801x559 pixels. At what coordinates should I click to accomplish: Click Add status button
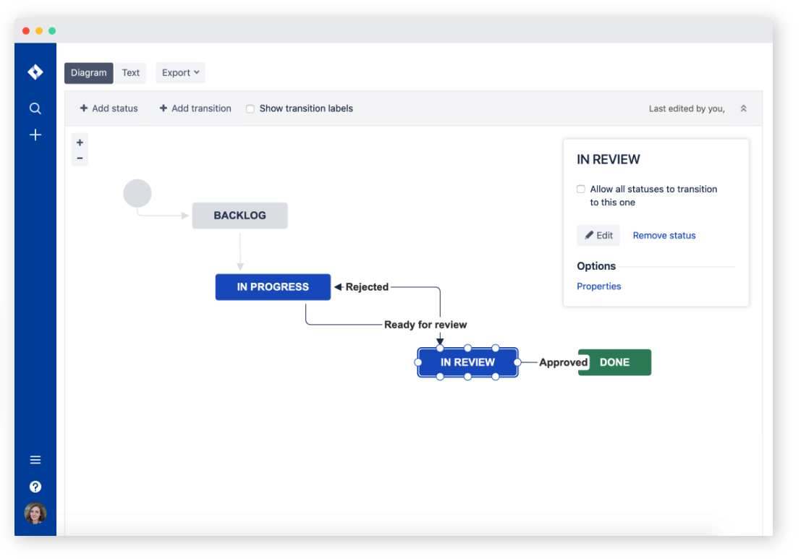[109, 108]
